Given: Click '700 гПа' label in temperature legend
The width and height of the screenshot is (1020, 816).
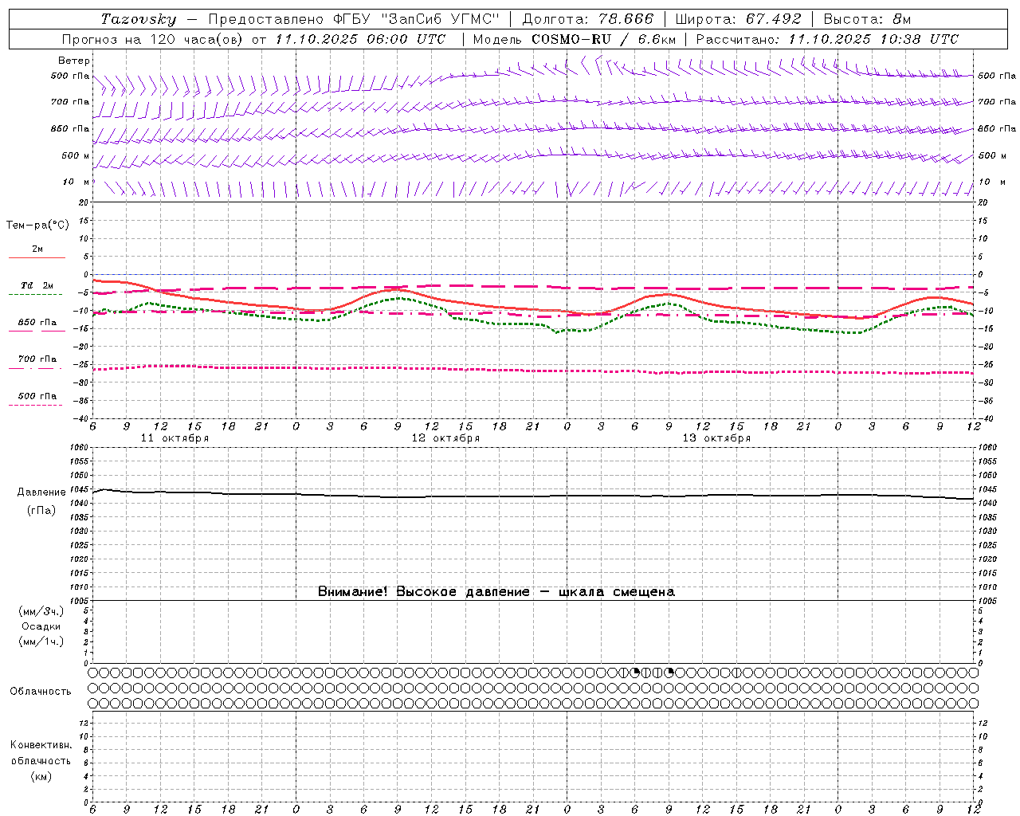Looking at the screenshot, I should 37,359.
